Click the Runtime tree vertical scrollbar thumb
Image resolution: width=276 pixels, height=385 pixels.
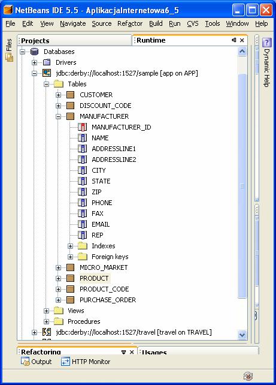point(242,186)
